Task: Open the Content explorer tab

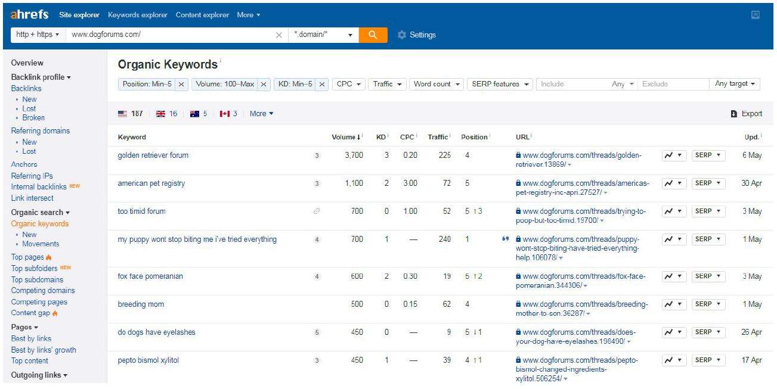Action: pos(202,15)
